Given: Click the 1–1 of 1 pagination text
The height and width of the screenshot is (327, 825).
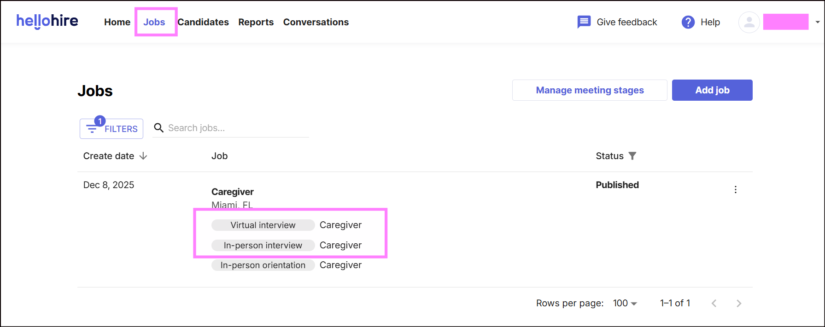Looking at the screenshot, I should 675,303.
